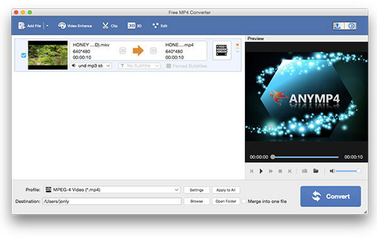Open the snapshot folder

pyautogui.click(x=315, y=171)
